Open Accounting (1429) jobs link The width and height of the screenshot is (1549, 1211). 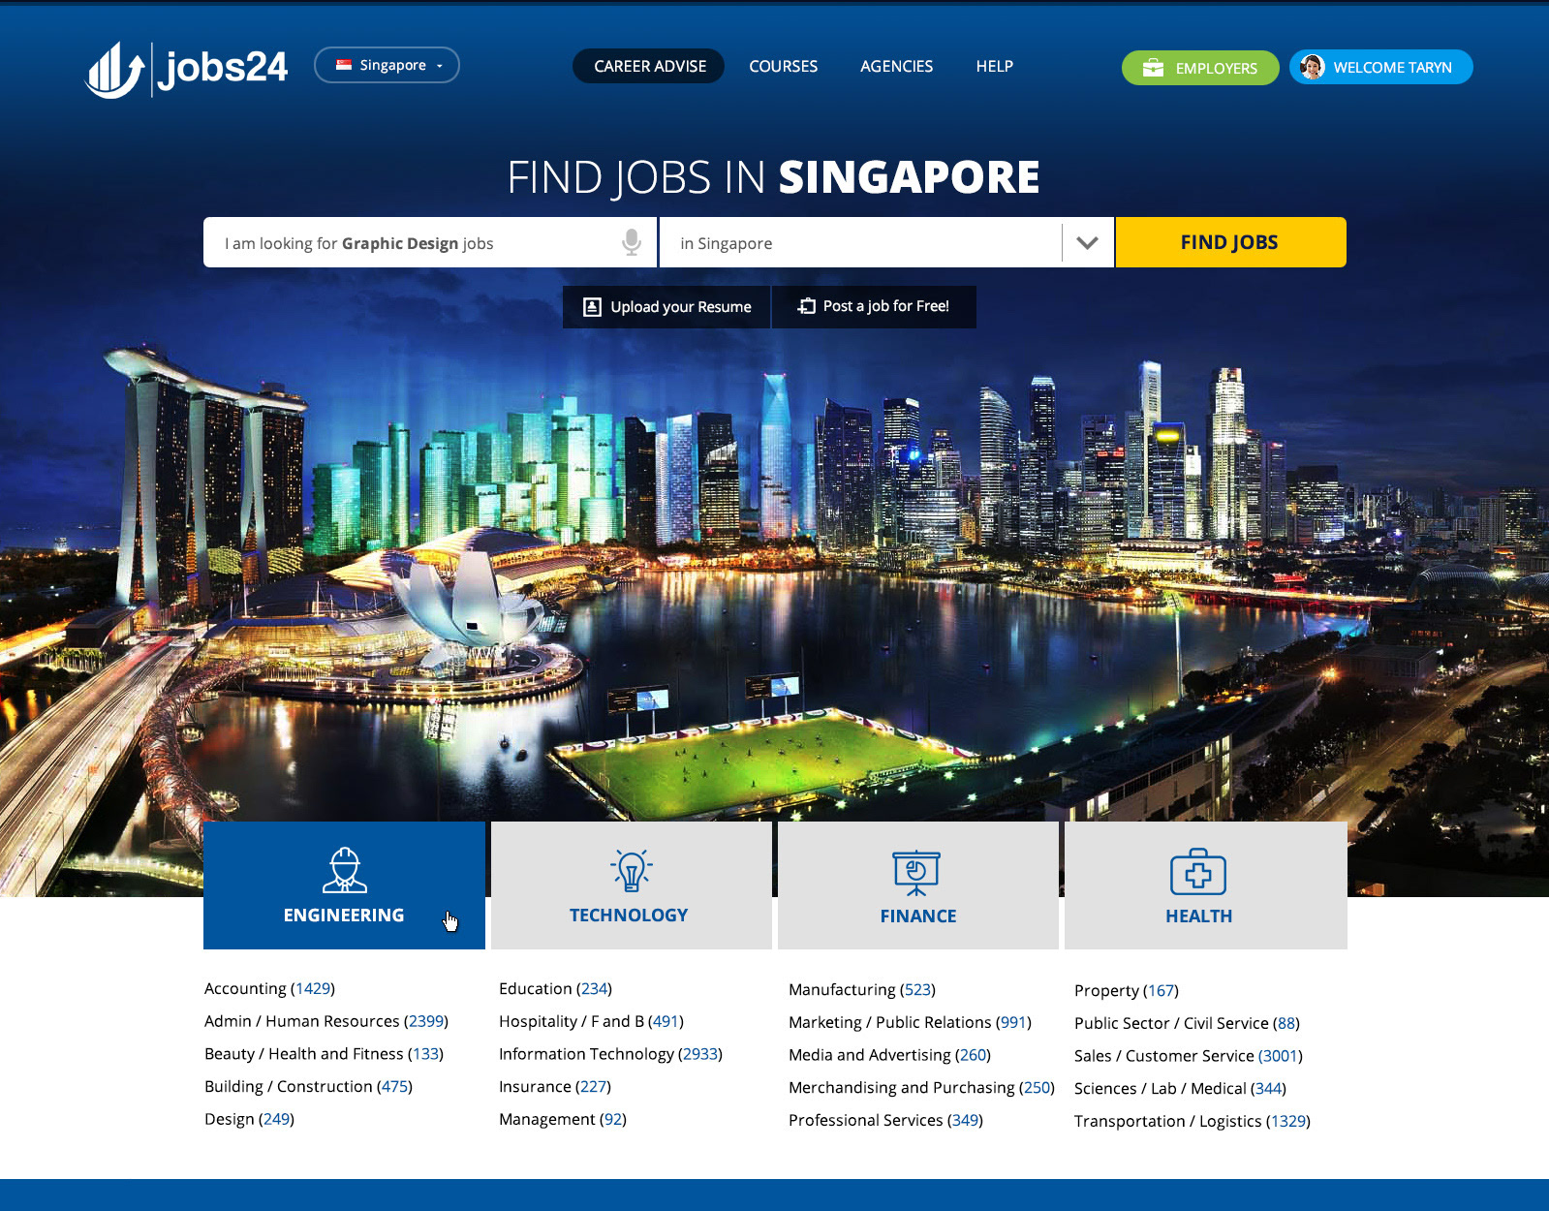269,988
